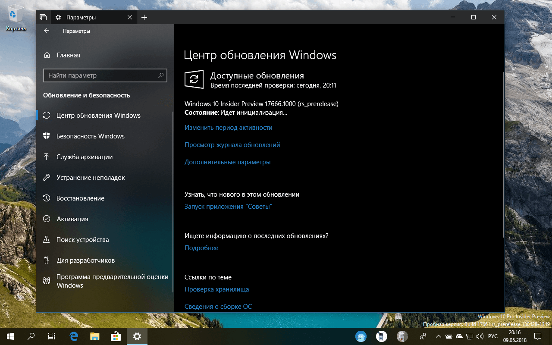Add a new tab with plus button
The width and height of the screenshot is (552, 345).
144,17
